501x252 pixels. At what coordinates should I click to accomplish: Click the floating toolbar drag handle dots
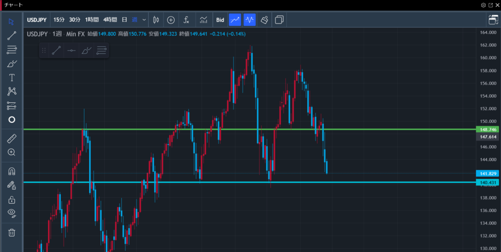[x=44, y=50]
